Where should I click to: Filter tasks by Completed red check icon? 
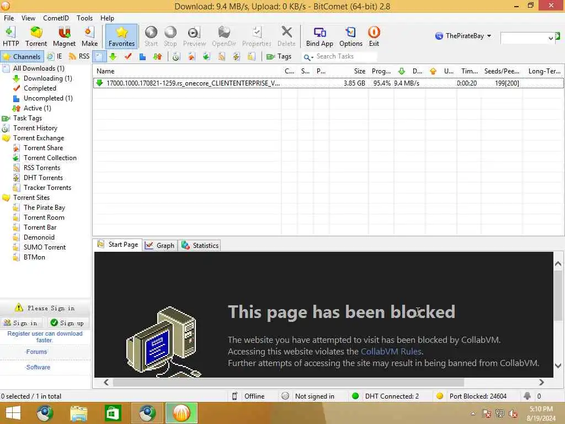pyautogui.click(x=128, y=57)
